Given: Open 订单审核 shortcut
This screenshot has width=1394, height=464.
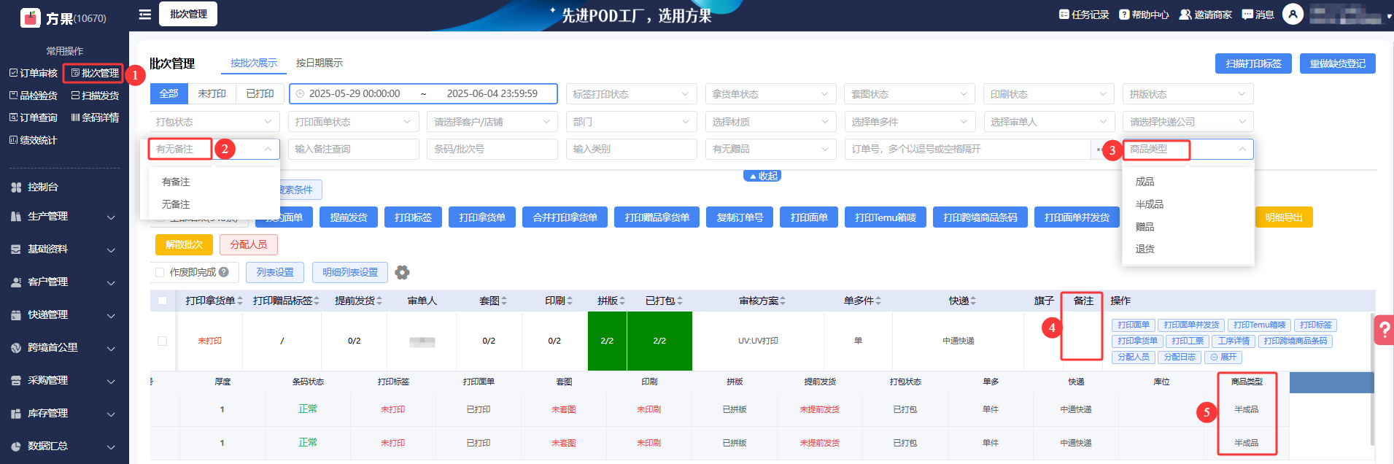Looking at the screenshot, I should (x=34, y=73).
